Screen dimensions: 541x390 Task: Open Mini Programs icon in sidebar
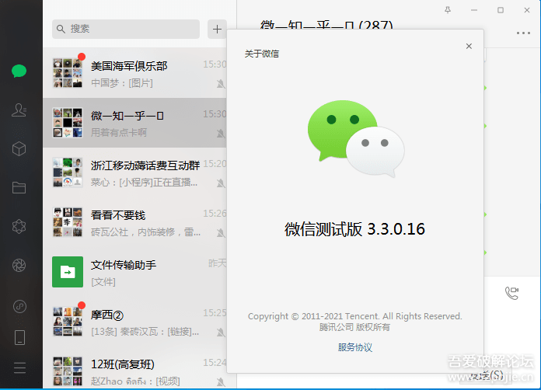pyautogui.click(x=19, y=307)
